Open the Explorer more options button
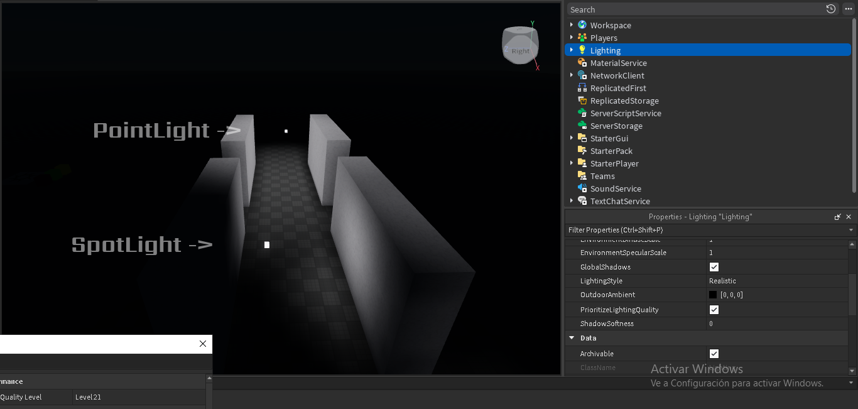The height and width of the screenshot is (409, 858). click(847, 9)
